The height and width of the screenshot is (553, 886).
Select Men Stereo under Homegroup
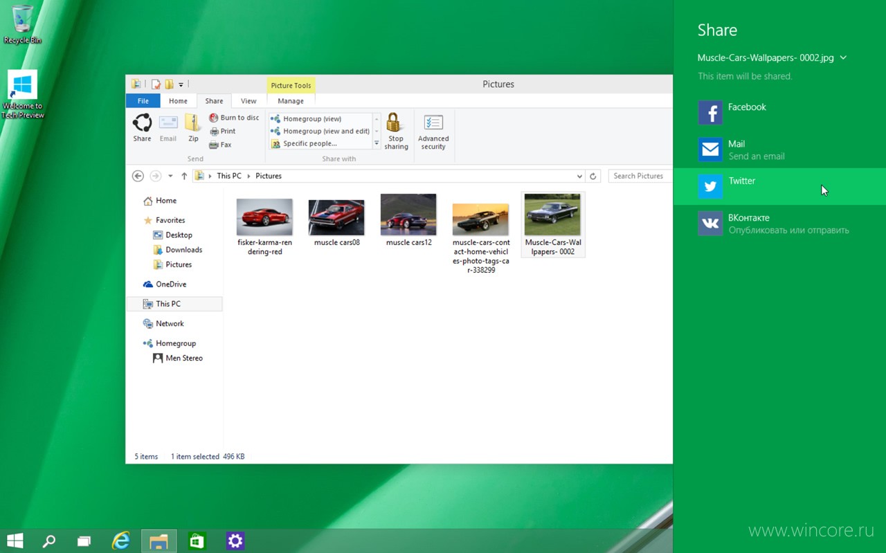pyautogui.click(x=178, y=359)
